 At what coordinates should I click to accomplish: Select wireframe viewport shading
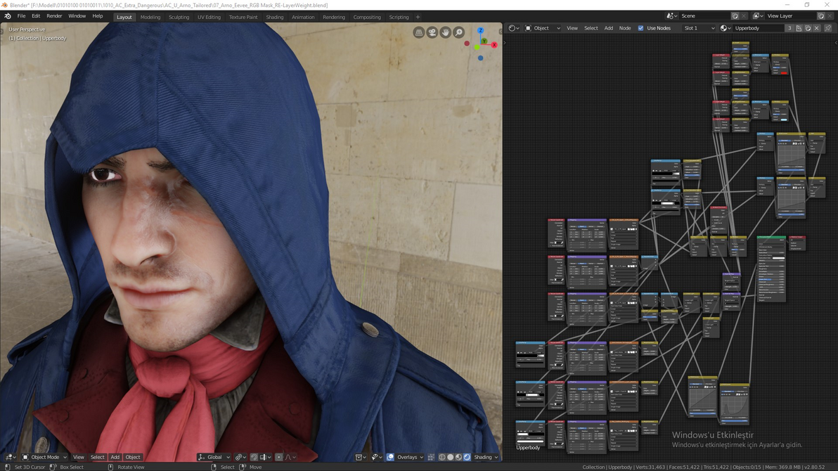[442, 457]
